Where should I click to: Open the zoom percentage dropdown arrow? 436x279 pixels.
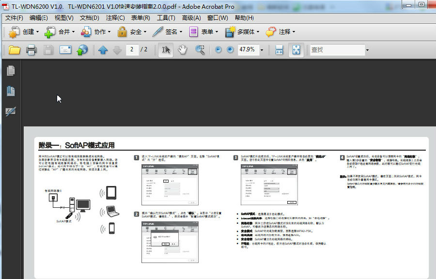point(262,50)
